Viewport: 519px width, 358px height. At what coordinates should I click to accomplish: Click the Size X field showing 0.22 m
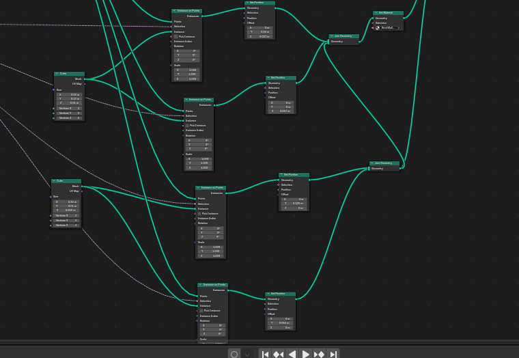tap(68, 202)
